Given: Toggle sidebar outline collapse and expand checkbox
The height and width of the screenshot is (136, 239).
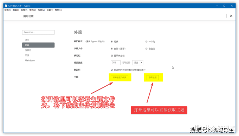Looking at the screenshot, I should pos(112,70).
